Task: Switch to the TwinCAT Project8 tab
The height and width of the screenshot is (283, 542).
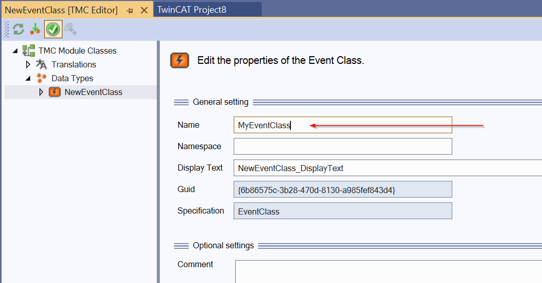Action: (x=192, y=10)
